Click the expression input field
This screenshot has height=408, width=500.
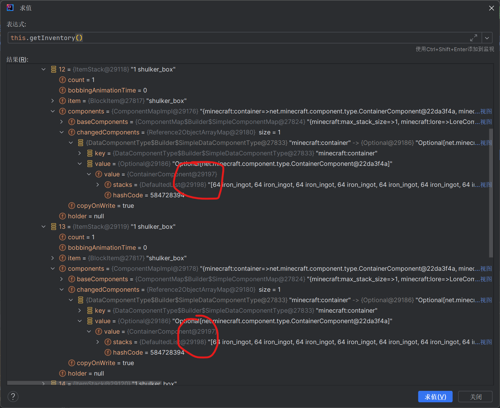click(x=238, y=38)
